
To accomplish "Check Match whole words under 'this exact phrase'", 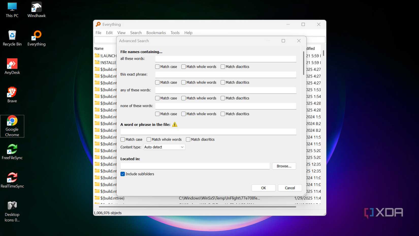I will point(183,82).
